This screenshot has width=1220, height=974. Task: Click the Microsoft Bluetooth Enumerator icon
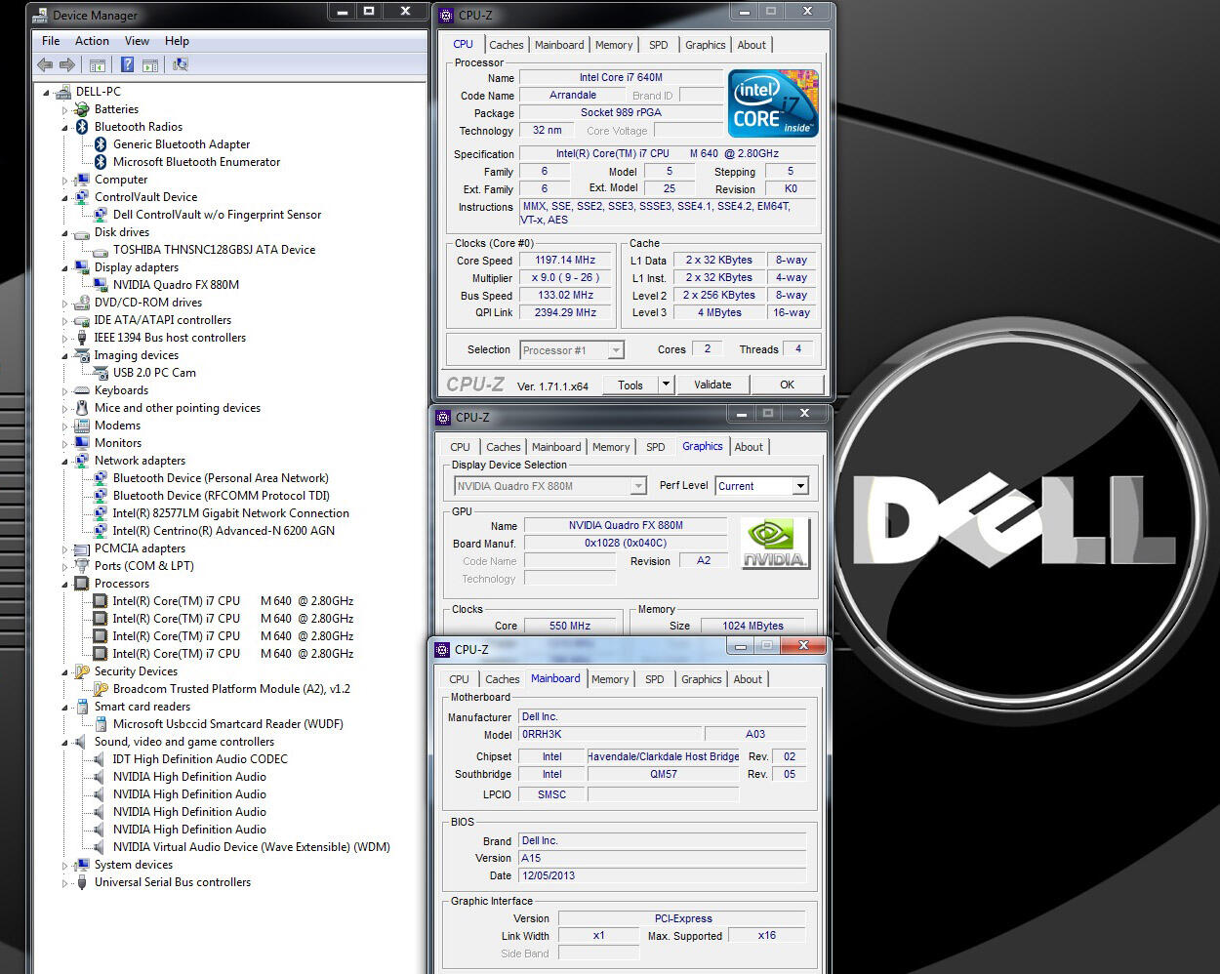[101, 162]
